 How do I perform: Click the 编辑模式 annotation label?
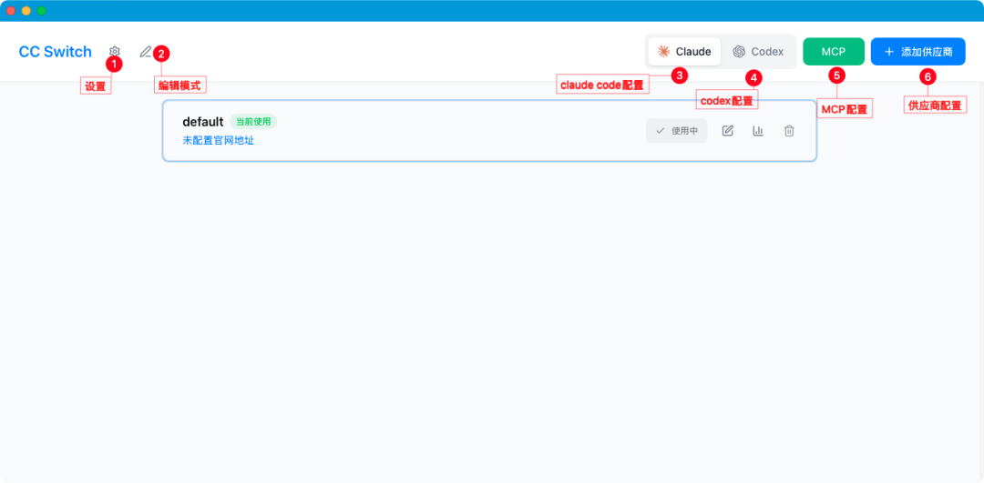(x=180, y=86)
